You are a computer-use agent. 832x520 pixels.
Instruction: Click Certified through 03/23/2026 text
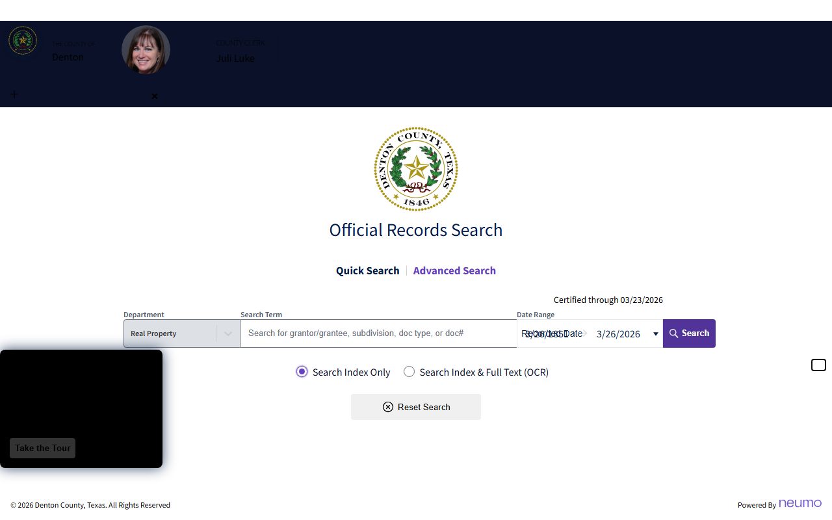pyautogui.click(x=608, y=300)
